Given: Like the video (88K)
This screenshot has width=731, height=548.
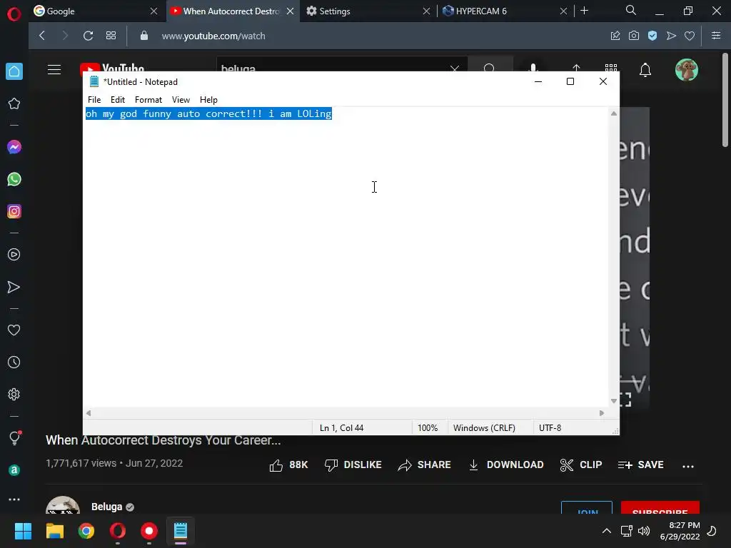Looking at the screenshot, I should click(x=288, y=465).
